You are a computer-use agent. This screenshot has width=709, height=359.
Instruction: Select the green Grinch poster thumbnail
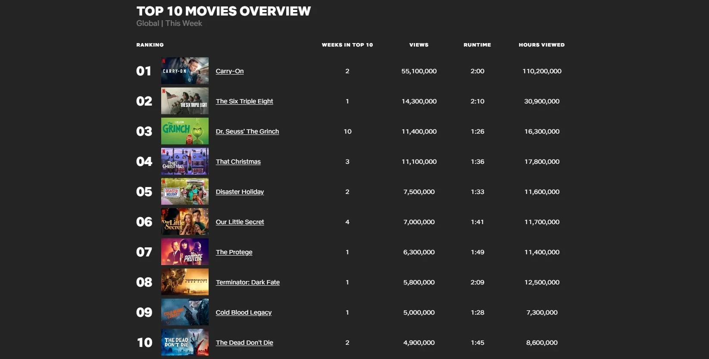[x=184, y=131]
